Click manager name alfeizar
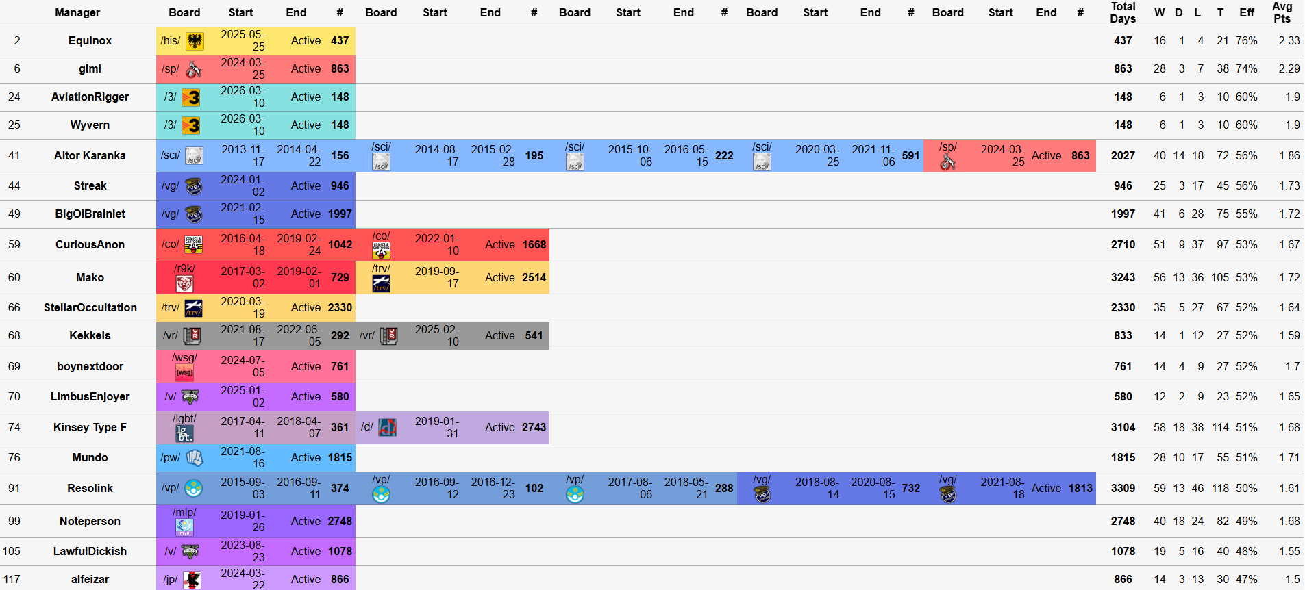 (90, 580)
